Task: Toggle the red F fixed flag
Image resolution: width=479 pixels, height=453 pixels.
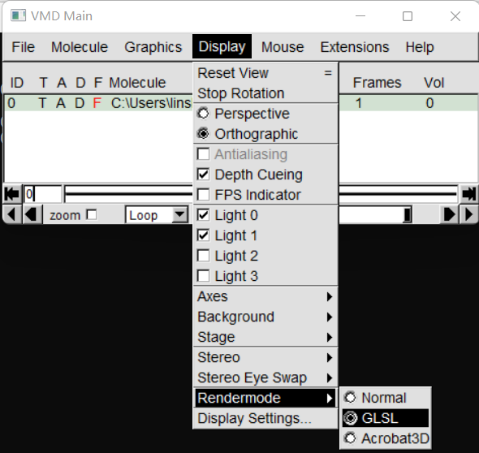Action: (x=97, y=103)
